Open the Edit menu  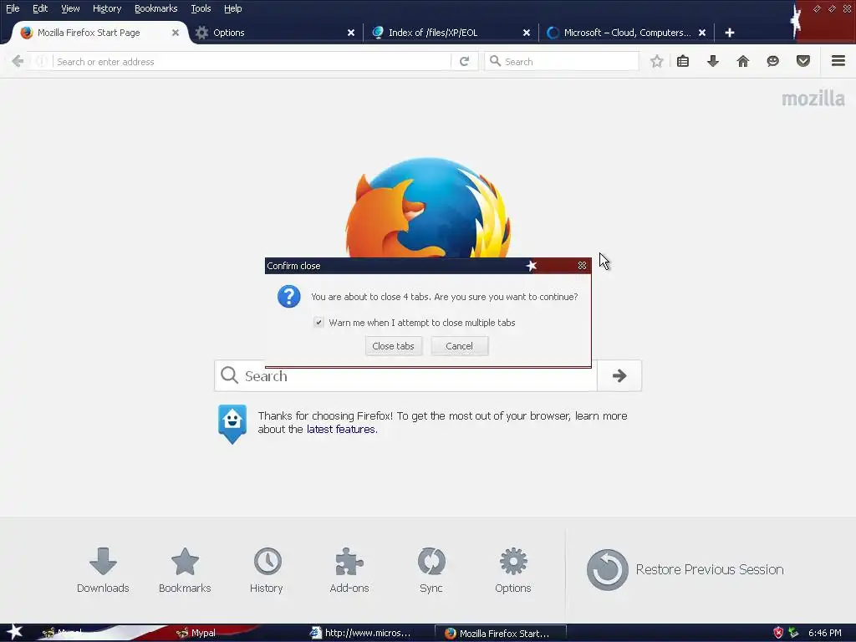(x=40, y=8)
